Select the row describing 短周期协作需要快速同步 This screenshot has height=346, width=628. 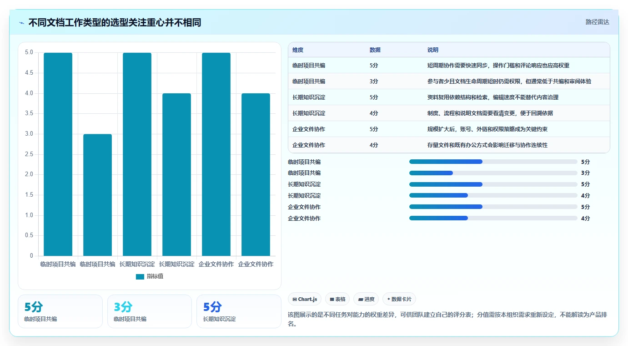(x=449, y=66)
